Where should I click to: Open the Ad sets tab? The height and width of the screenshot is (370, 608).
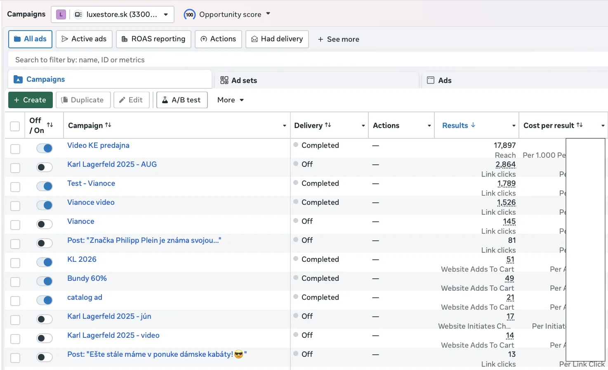[317, 80]
